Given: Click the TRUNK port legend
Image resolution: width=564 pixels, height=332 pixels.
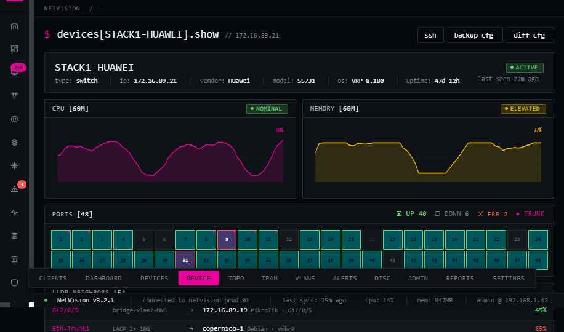Looking at the screenshot, I should tap(530, 214).
